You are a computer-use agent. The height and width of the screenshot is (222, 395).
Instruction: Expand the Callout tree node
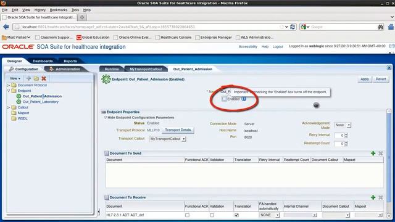coord(8,107)
